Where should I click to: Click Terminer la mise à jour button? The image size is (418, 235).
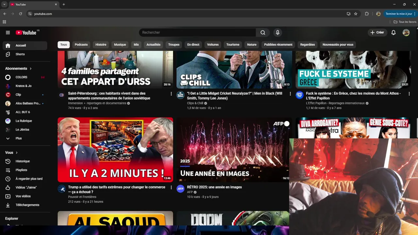[x=401, y=14]
